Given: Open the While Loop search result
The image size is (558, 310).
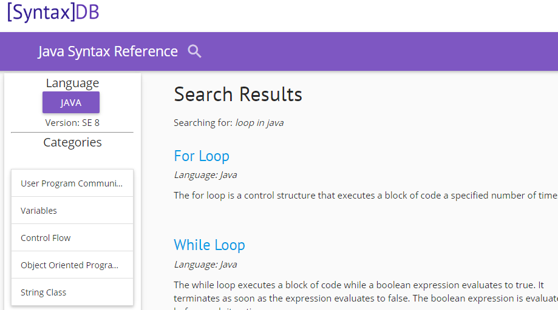Looking at the screenshot, I should pos(209,245).
